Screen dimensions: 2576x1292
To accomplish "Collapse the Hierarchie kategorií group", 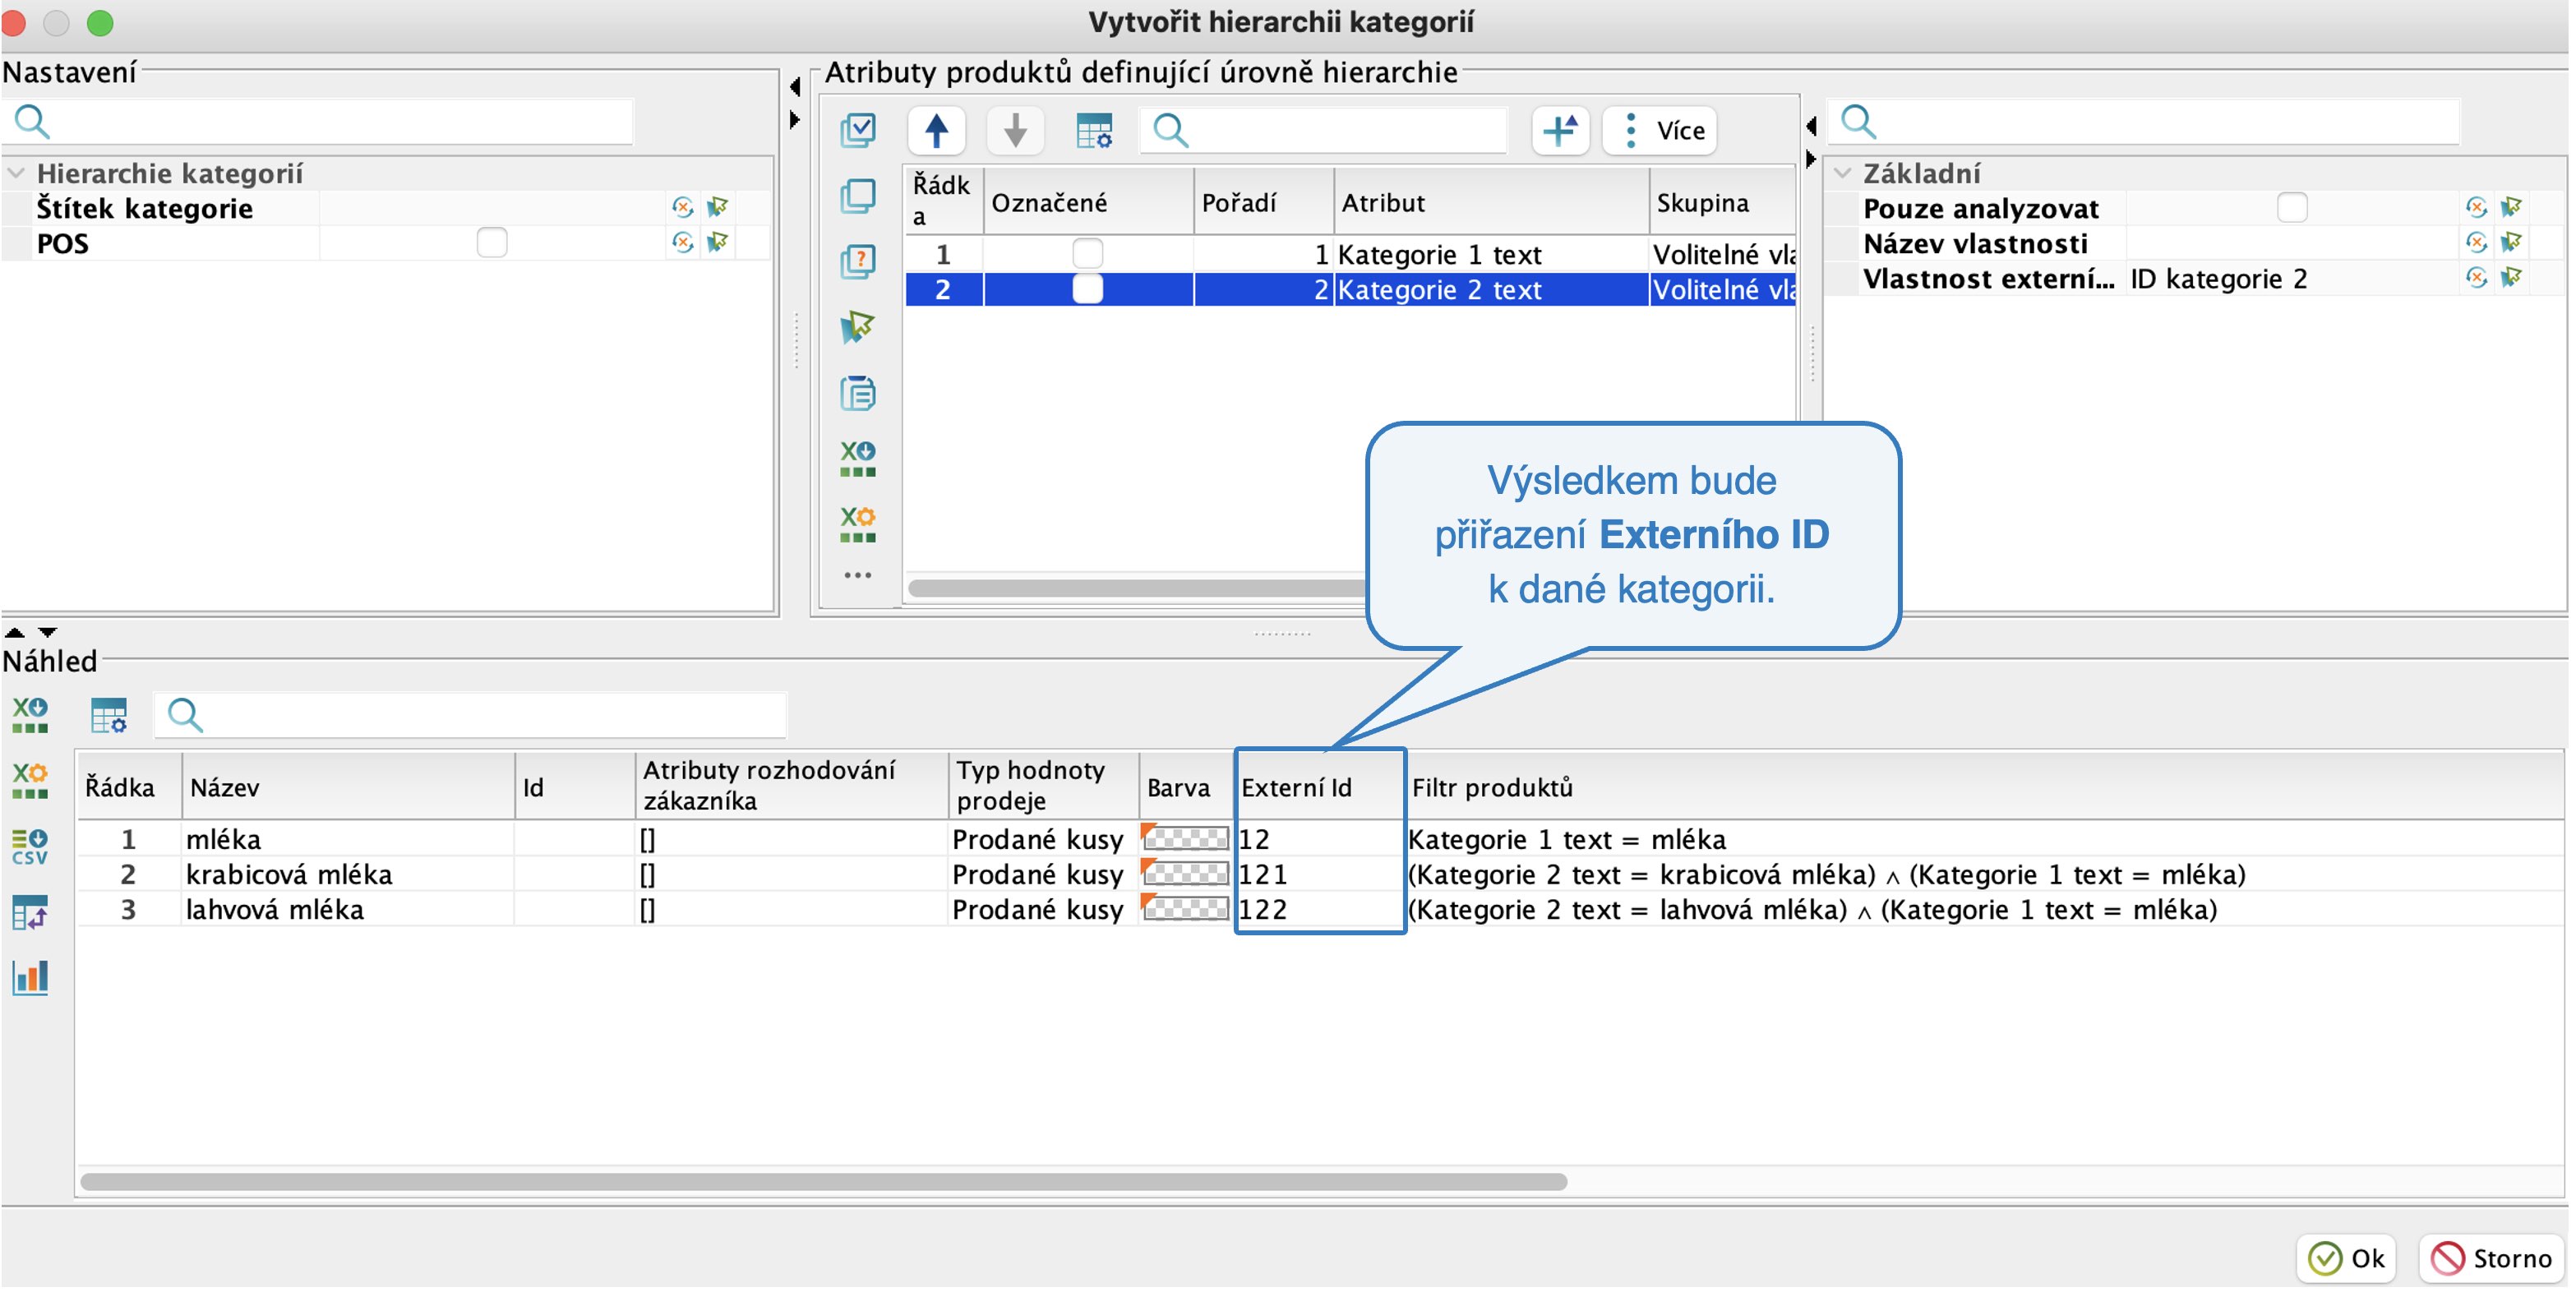I will click(16, 173).
